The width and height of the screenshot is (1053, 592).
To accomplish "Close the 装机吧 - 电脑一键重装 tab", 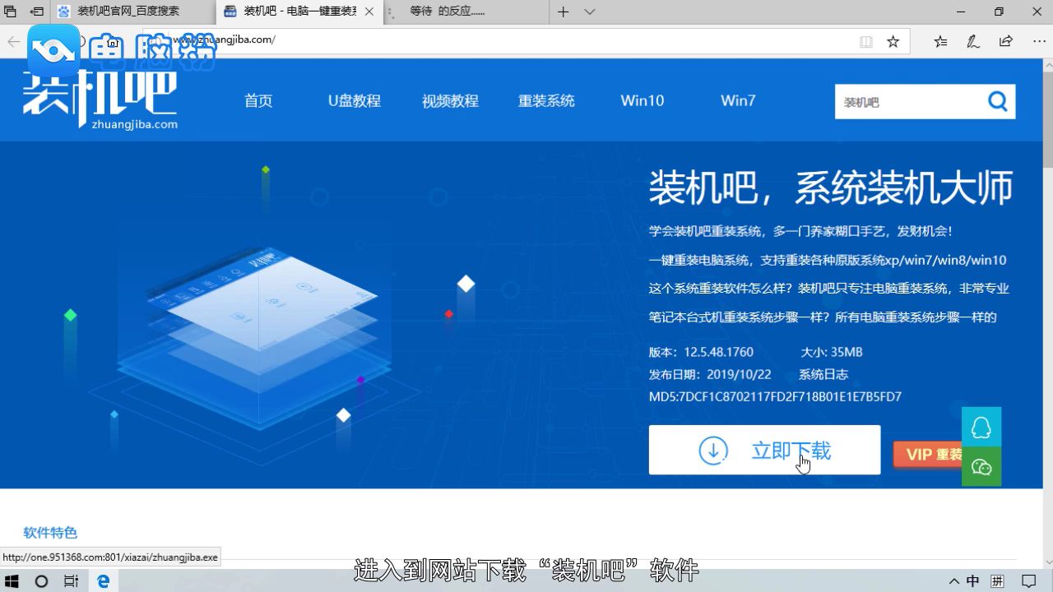I will [x=369, y=12].
